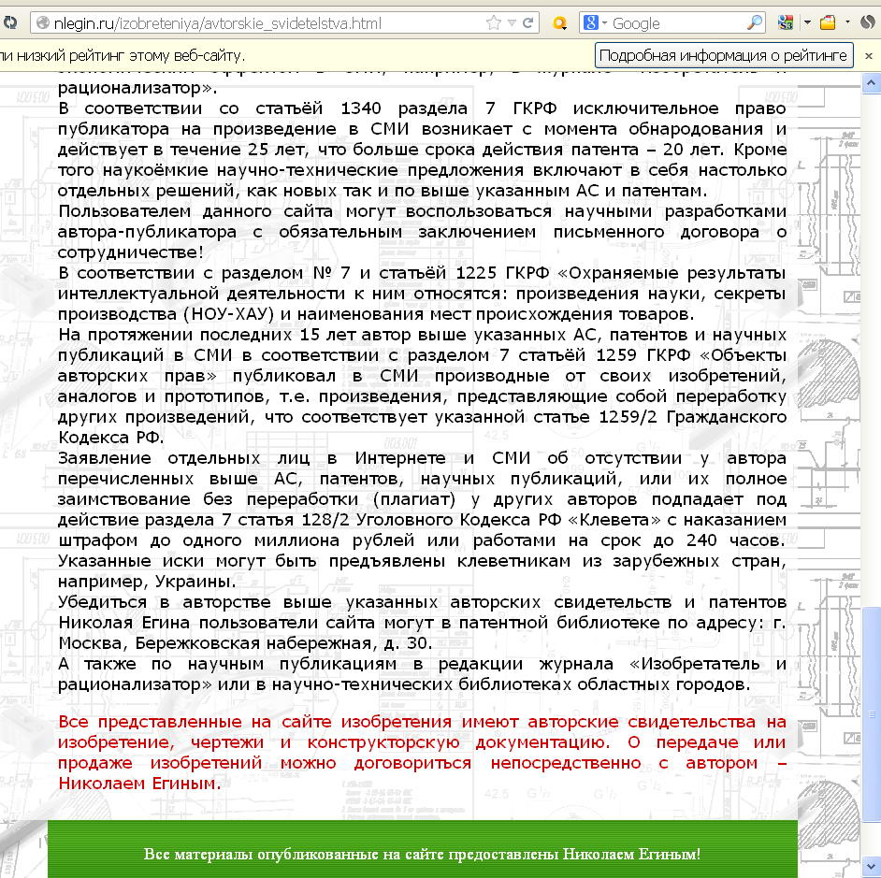Click the S3 extension toolbar icon
The width and height of the screenshot is (881, 878).
tap(786, 23)
